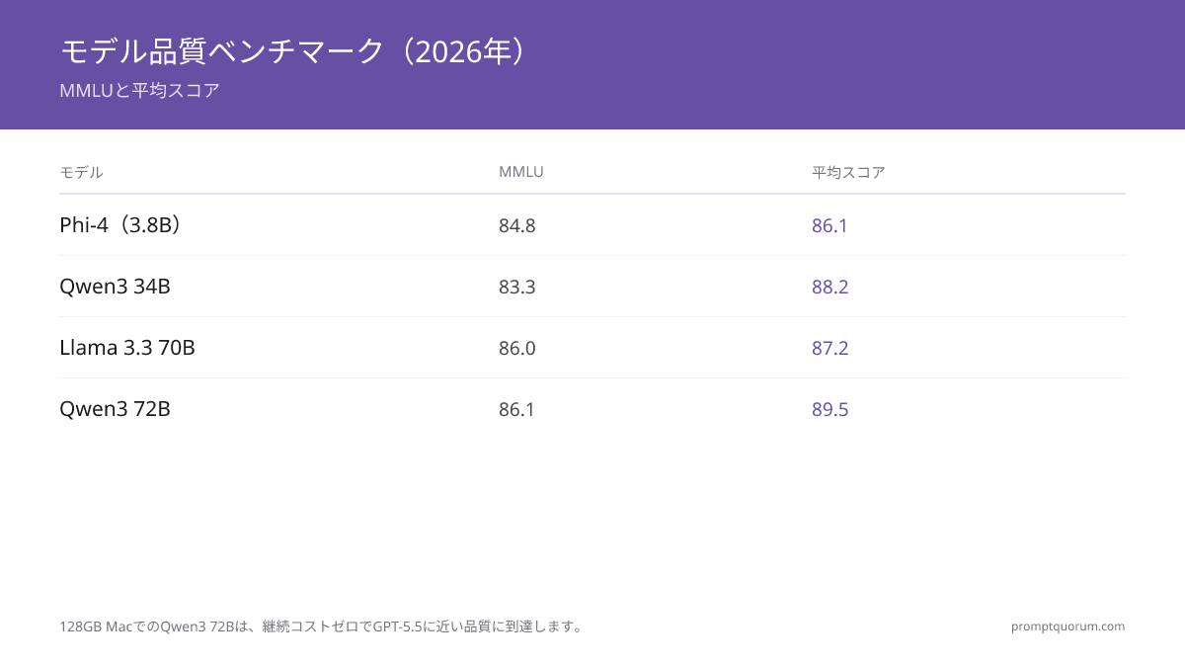
Task: Click the MMLU value 86.0
Action: pos(517,348)
